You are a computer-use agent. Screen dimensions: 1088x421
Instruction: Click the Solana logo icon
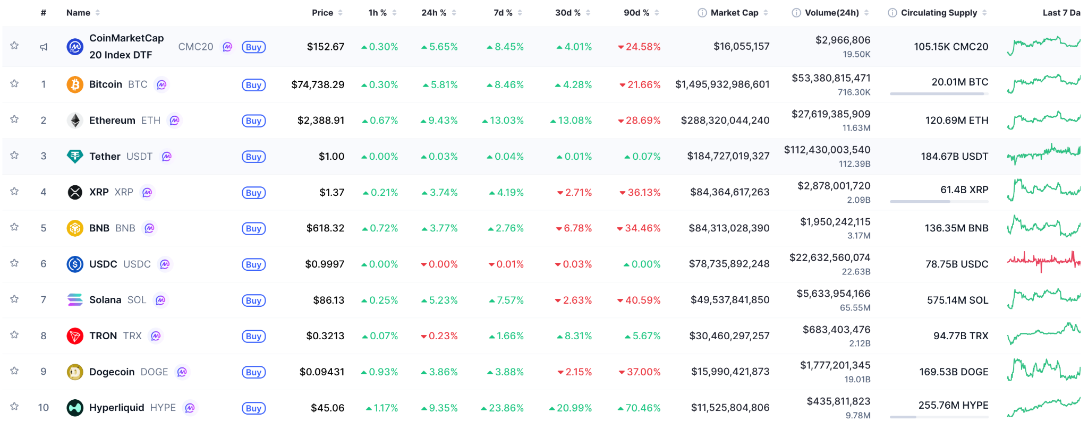[75, 300]
